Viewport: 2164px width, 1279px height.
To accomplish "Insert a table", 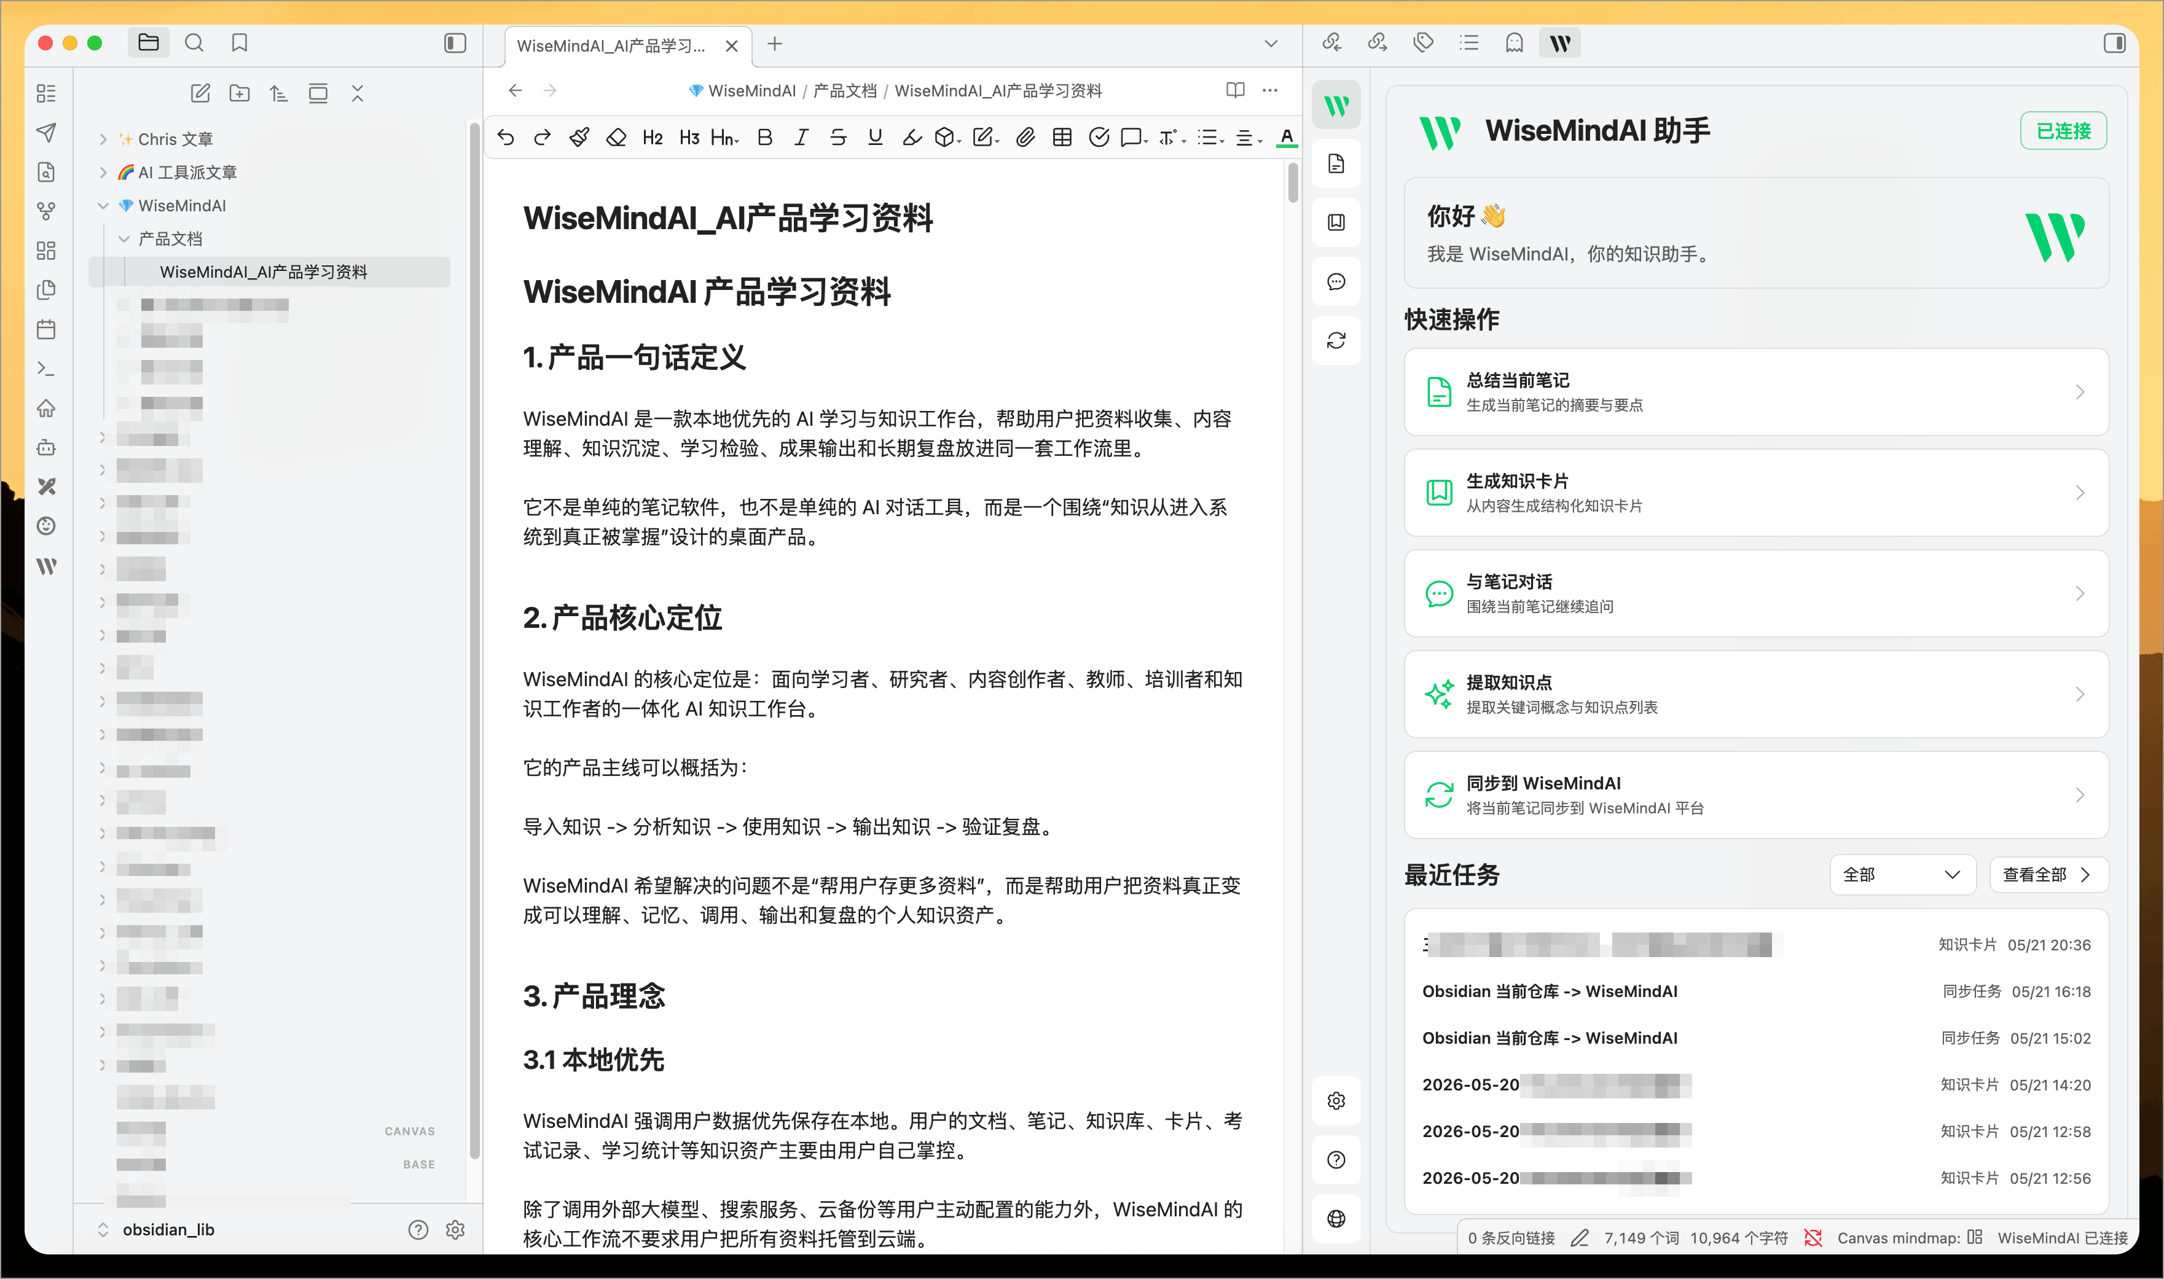I will [1062, 137].
